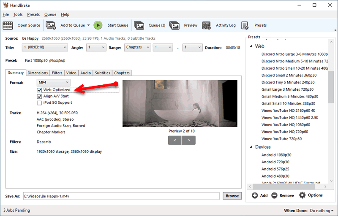Select Discord Tiny 5 Minutes 240p30 preset

[x=288, y=82]
